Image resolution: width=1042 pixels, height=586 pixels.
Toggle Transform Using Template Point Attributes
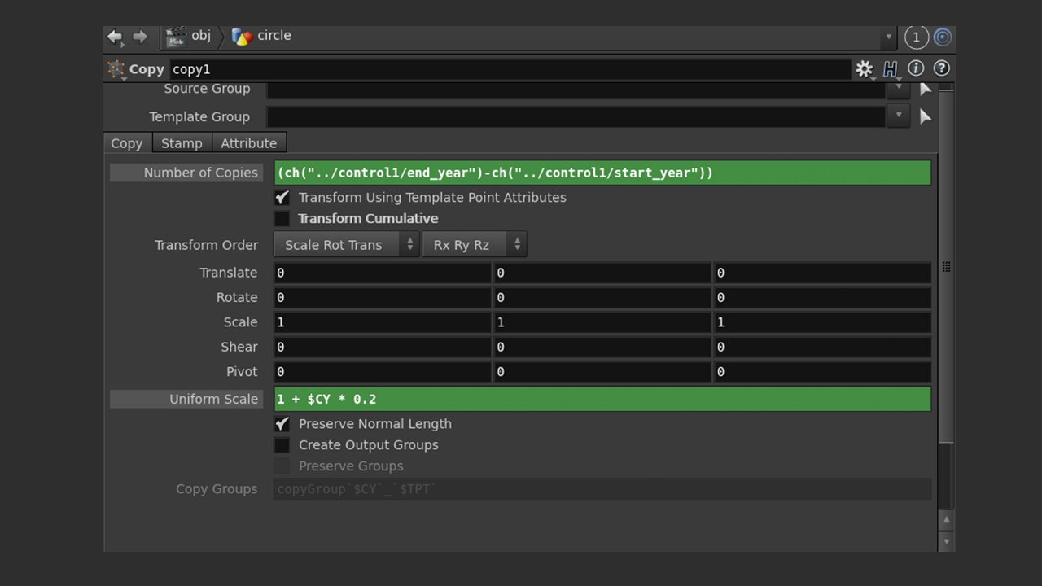pyautogui.click(x=282, y=198)
